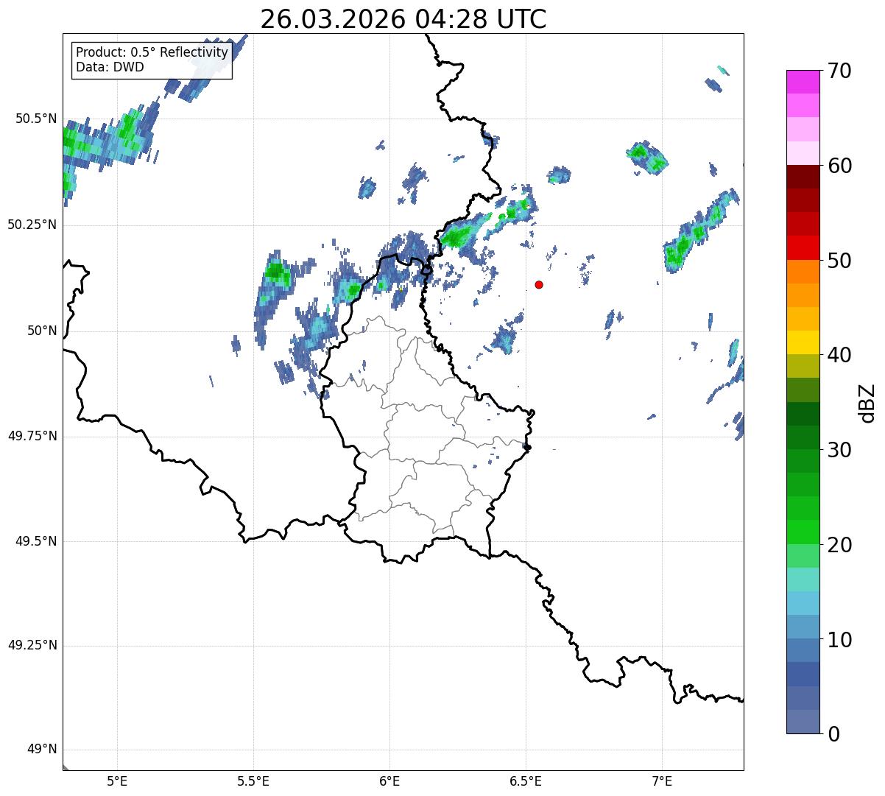Click the 49°N latitude tick label
Screen dimensions: 885x796
point(42,750)
